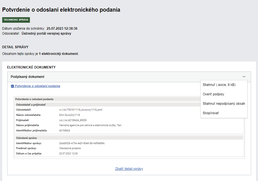Click the recipient URI ico://sk/42156424_90000
Viewport: 258px width, 181px height.
coord(73,120)
